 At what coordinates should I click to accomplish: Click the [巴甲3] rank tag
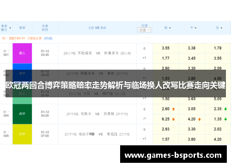pos(125,134)
